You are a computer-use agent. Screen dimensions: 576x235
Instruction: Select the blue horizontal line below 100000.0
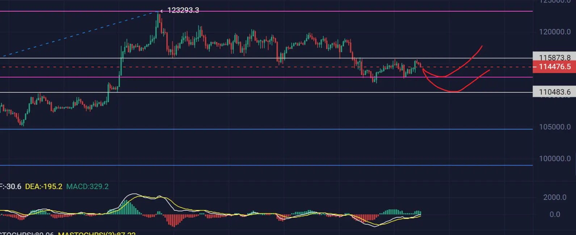(x=266, y=165)
